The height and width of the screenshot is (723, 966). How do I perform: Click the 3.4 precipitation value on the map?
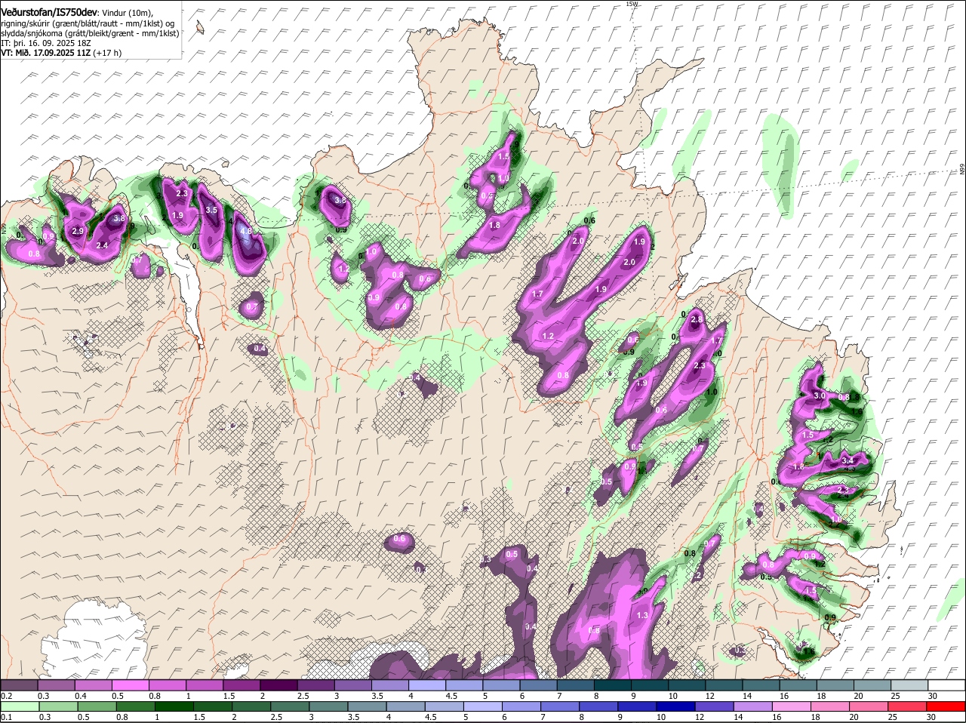point(848,460)
